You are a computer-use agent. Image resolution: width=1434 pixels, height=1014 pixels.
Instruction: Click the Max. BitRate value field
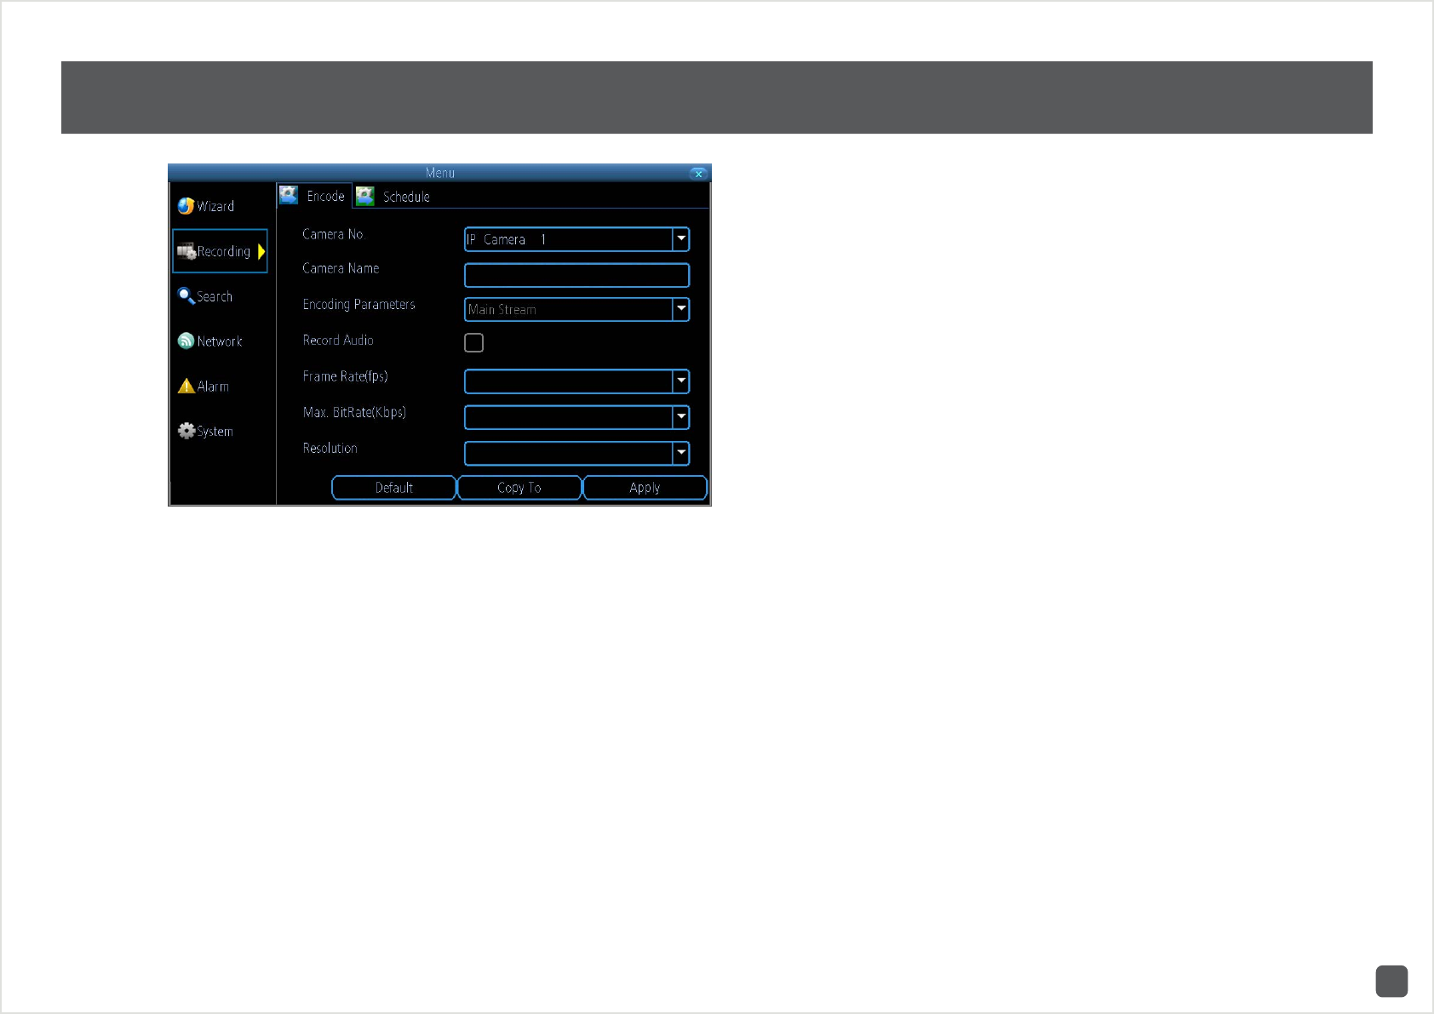point(576,417)
